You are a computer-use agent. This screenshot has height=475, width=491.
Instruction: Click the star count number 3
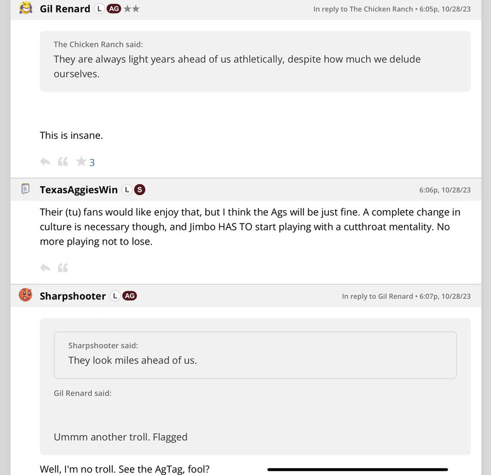pyautogui.click(x=92, y=163)
